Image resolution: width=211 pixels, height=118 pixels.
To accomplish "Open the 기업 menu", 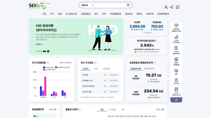I will [x=44, y=14].
